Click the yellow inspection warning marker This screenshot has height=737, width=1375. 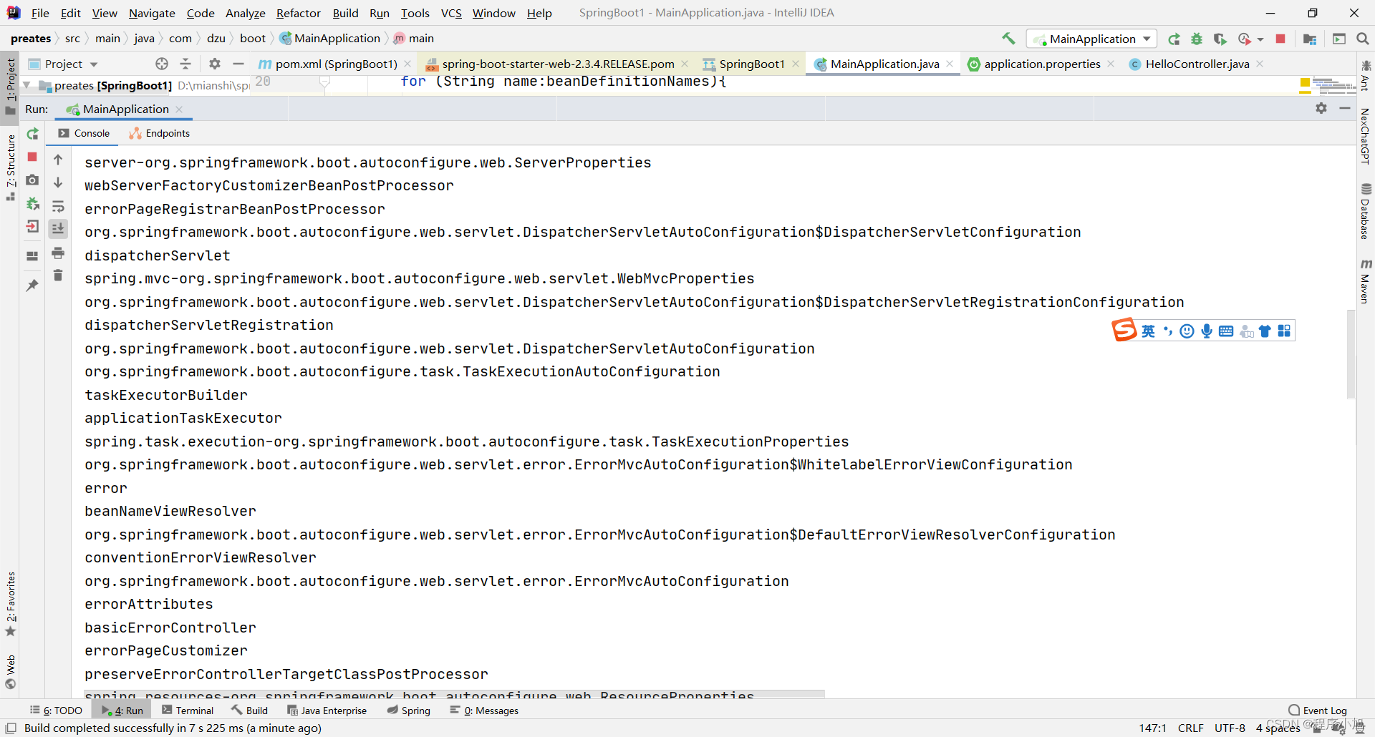point(1305,83)
